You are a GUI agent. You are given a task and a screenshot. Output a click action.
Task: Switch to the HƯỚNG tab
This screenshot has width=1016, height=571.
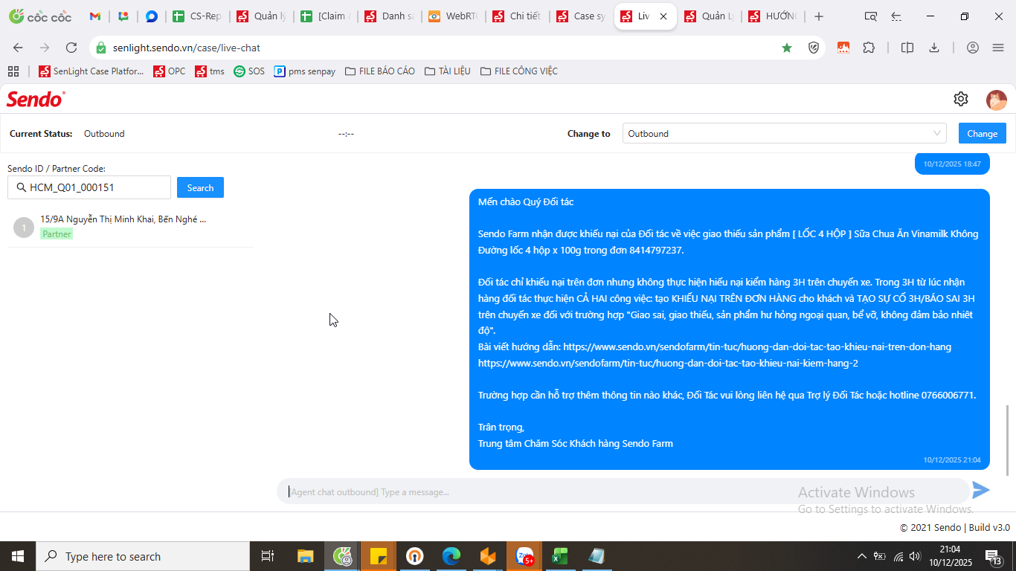(x=773, y=16)
